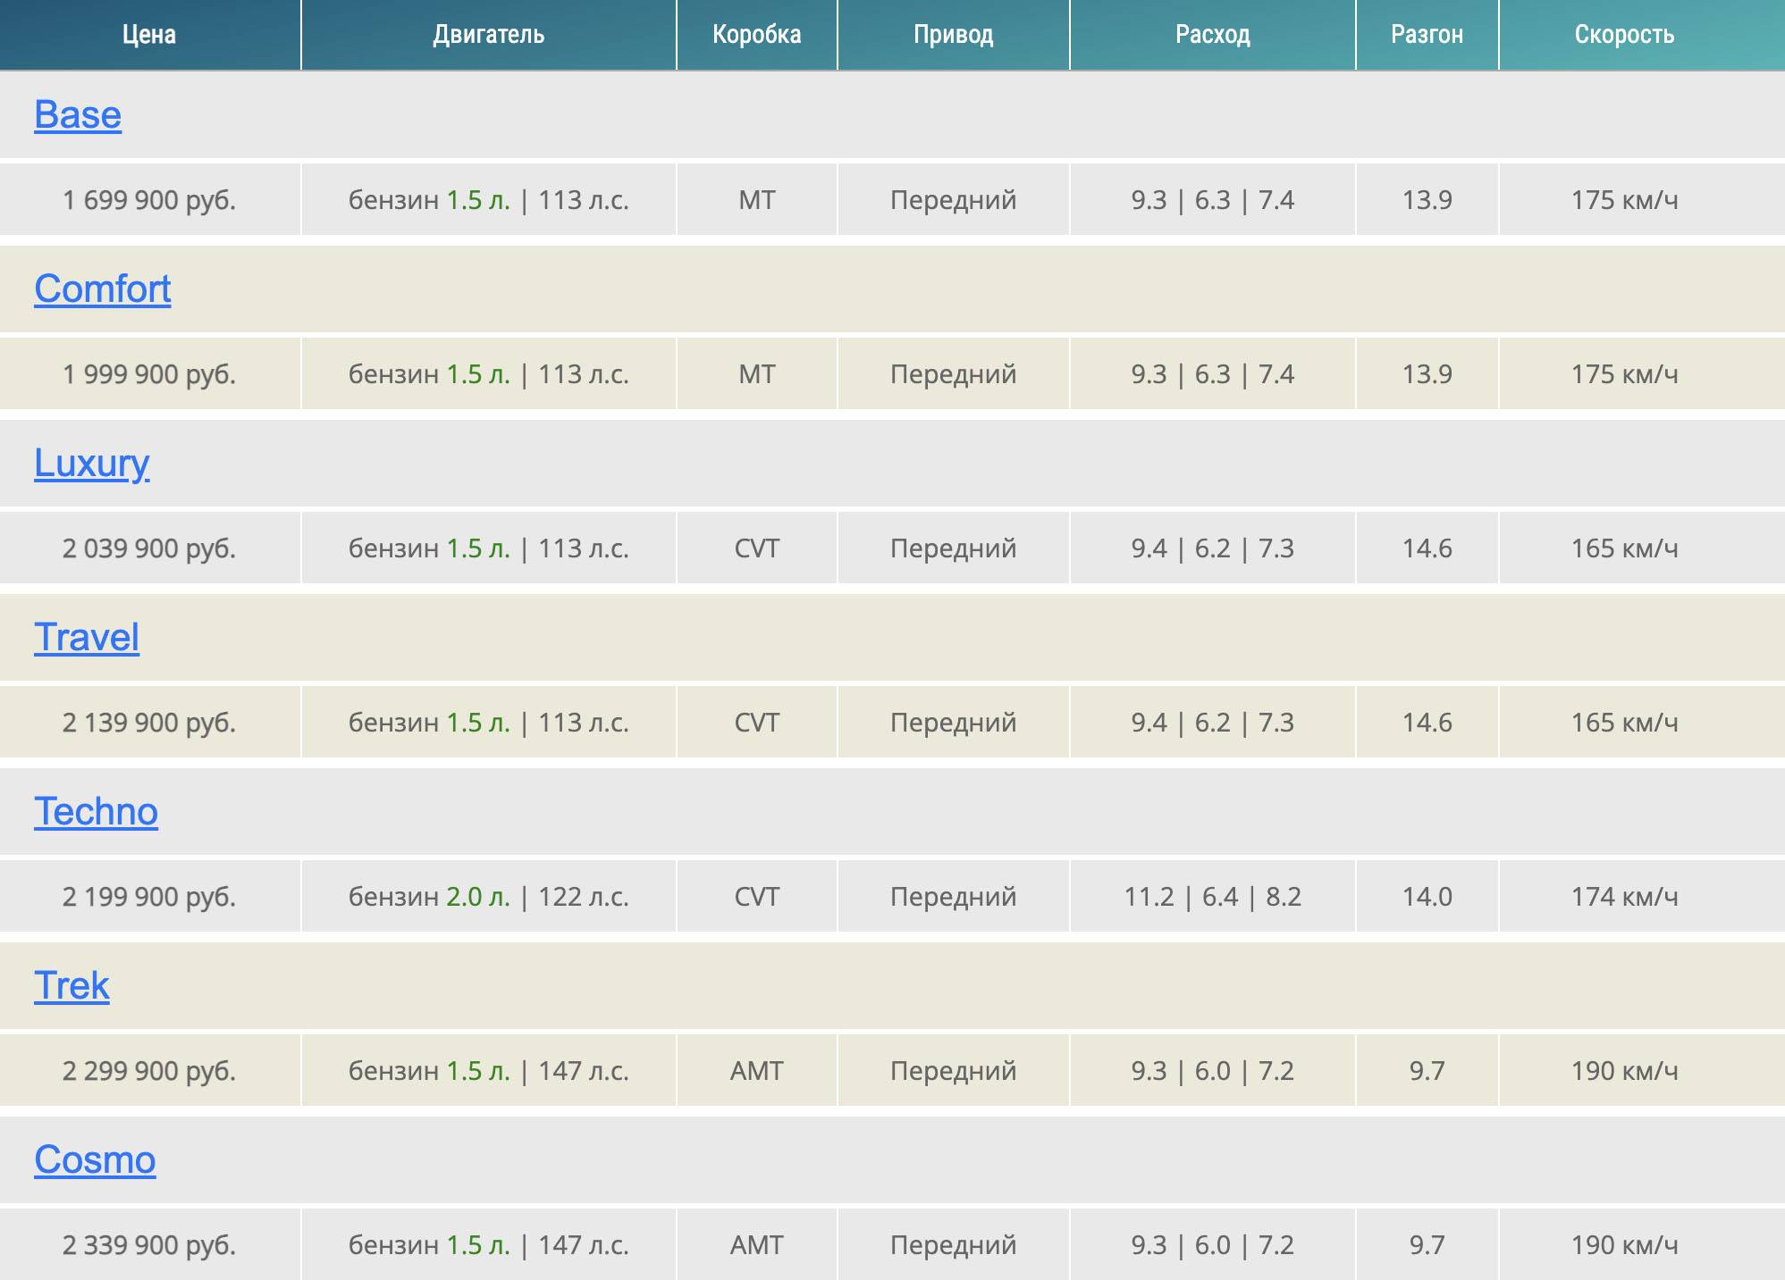Click the Привод column header

953,35
